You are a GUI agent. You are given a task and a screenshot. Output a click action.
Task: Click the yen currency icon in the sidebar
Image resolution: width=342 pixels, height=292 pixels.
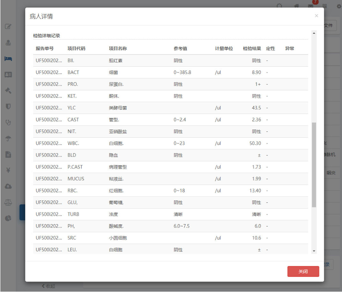coord(8,170)
